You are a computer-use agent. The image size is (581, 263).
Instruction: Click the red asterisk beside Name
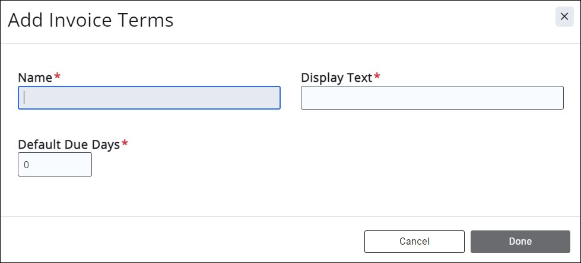click(58, 77)
